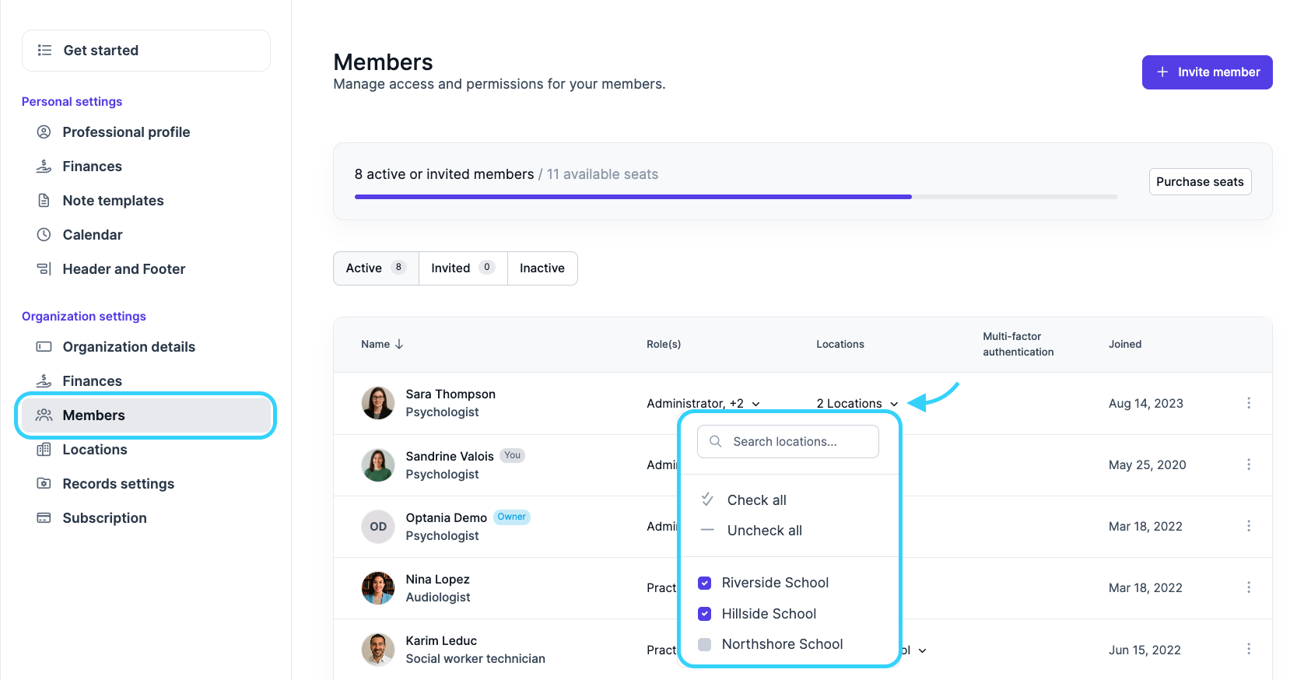This screenshot has width=1297, height=680.
Task: Click the Purchase seats button
Action: [1199, 182]
